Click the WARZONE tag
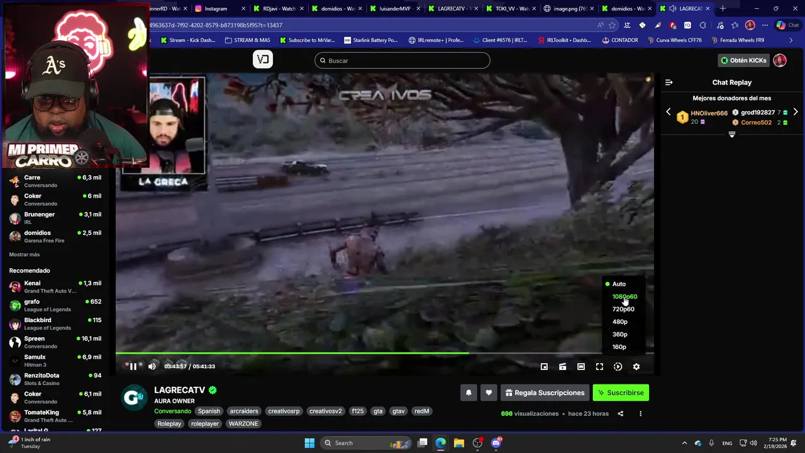The image size is (805, 453). click(243, 423)
